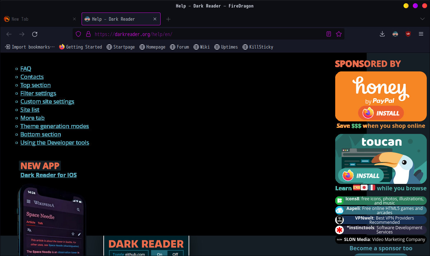Open the tracking protection shield icon
430x256 pixels.
(79, 34)
